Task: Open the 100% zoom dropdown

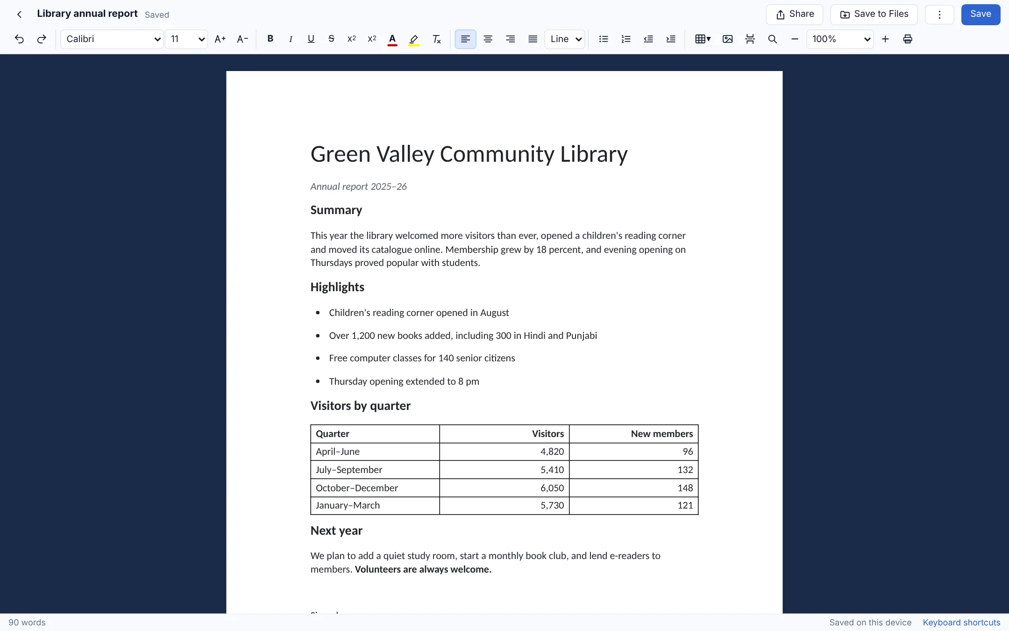Action: tap(840, 39)
